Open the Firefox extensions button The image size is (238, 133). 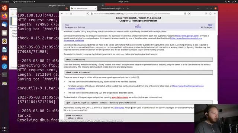(x=210, y=14)
